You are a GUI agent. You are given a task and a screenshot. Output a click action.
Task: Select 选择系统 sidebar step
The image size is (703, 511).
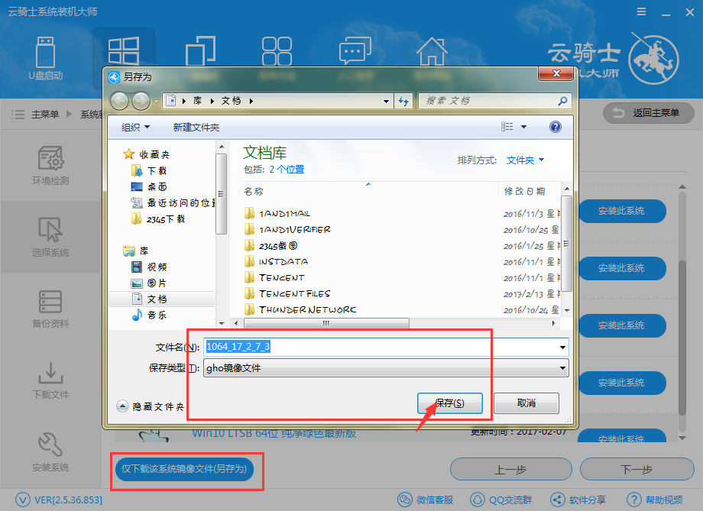[x=50, y=237]
